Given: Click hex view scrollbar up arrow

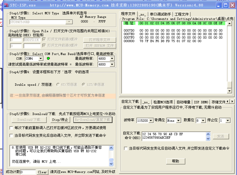Looking at the screenshot, I should [229, 23].
